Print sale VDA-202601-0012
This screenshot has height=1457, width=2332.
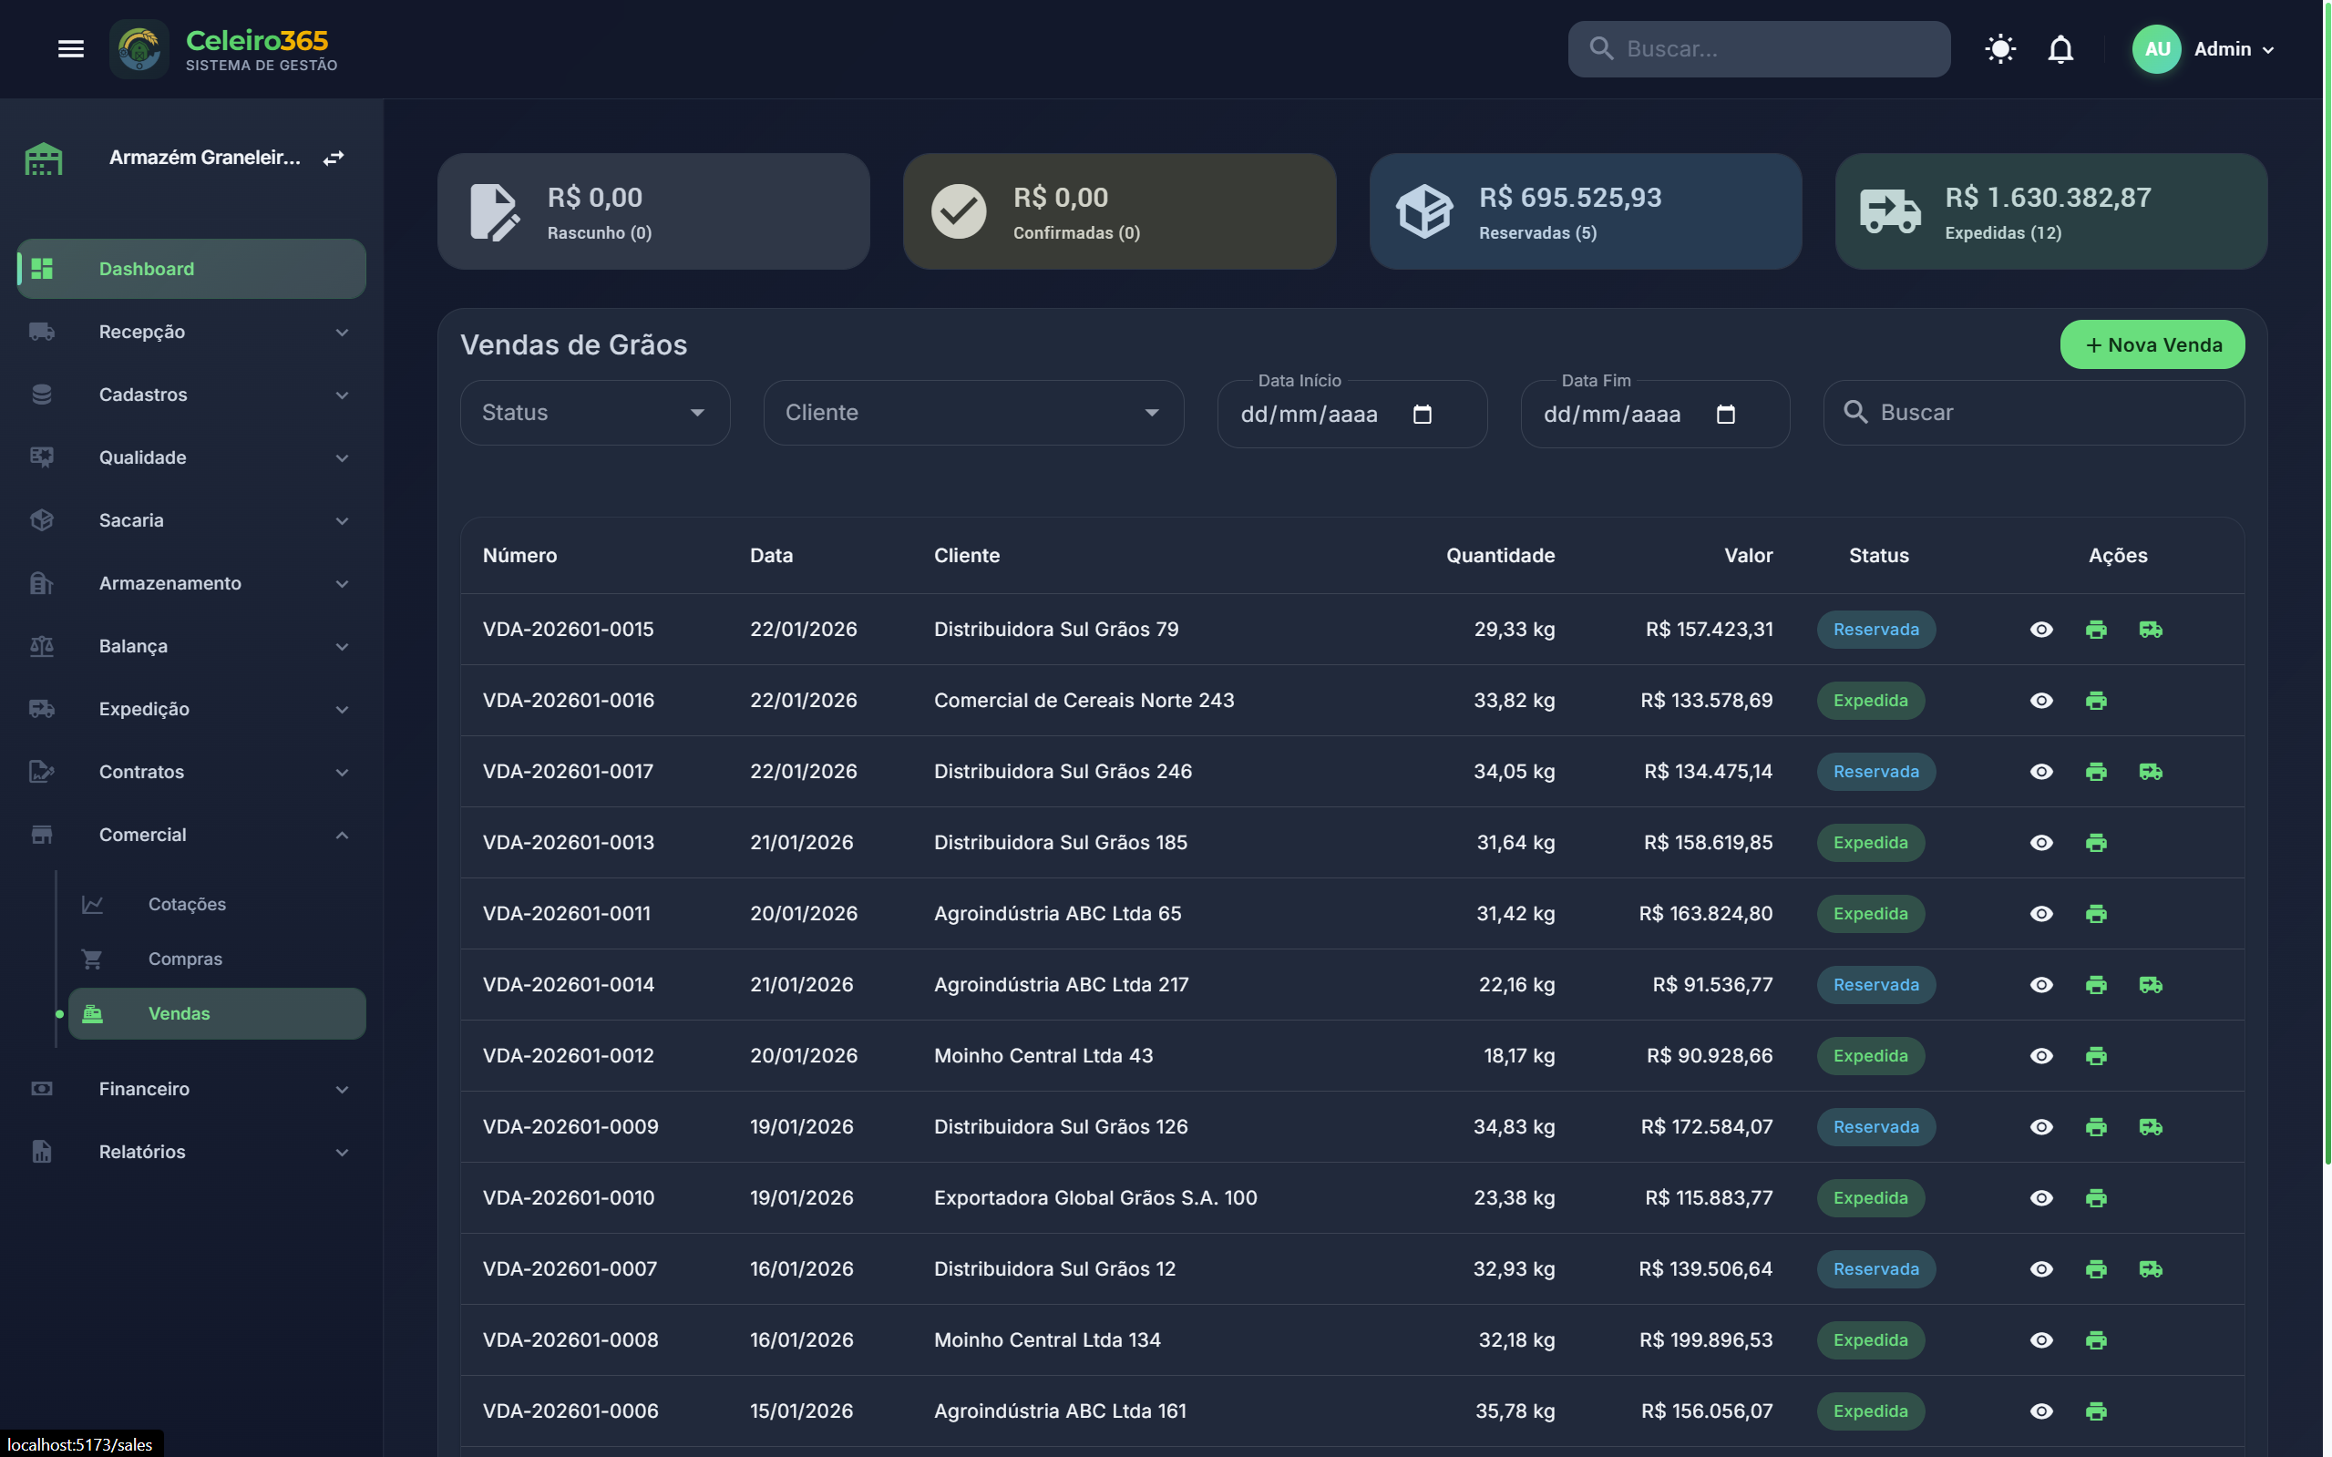point(2095,1056)
